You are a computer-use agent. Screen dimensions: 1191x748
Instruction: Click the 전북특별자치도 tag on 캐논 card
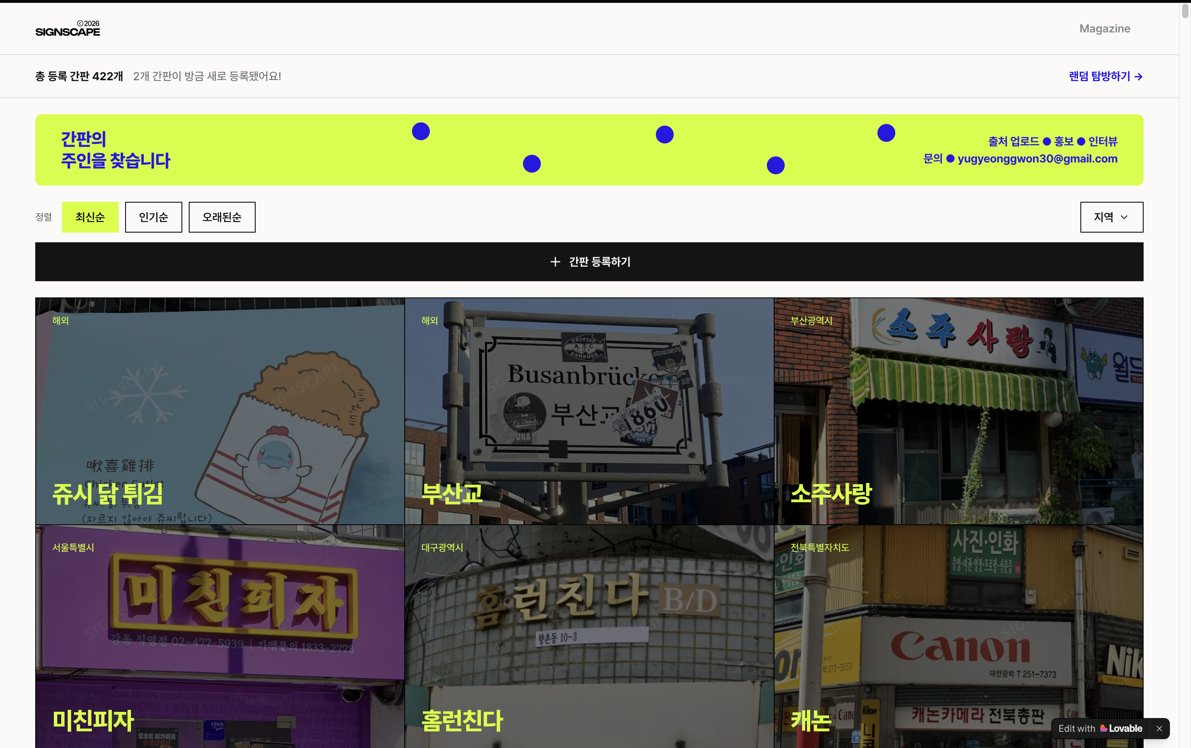820,548
